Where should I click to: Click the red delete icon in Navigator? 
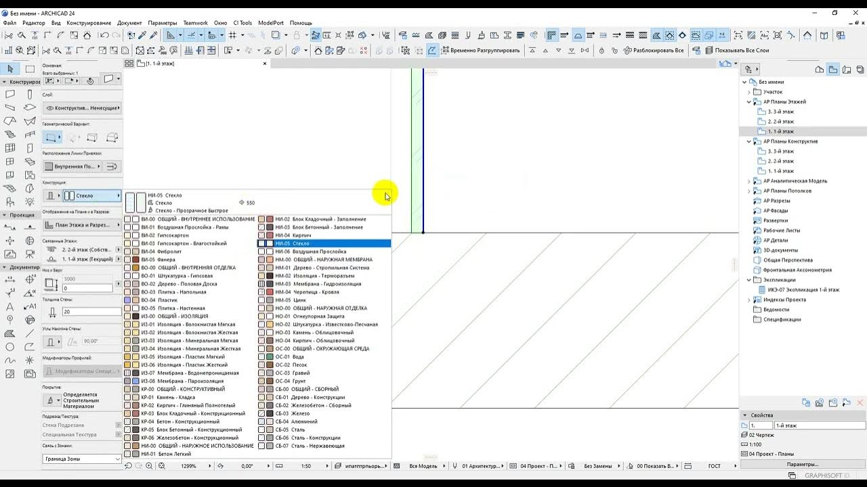[860, 402]
